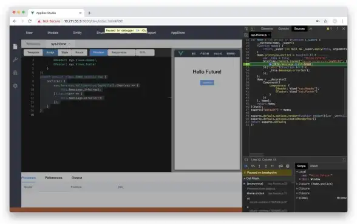
Task: Toggle the device toolbar icon
Action: coord(253,28)
